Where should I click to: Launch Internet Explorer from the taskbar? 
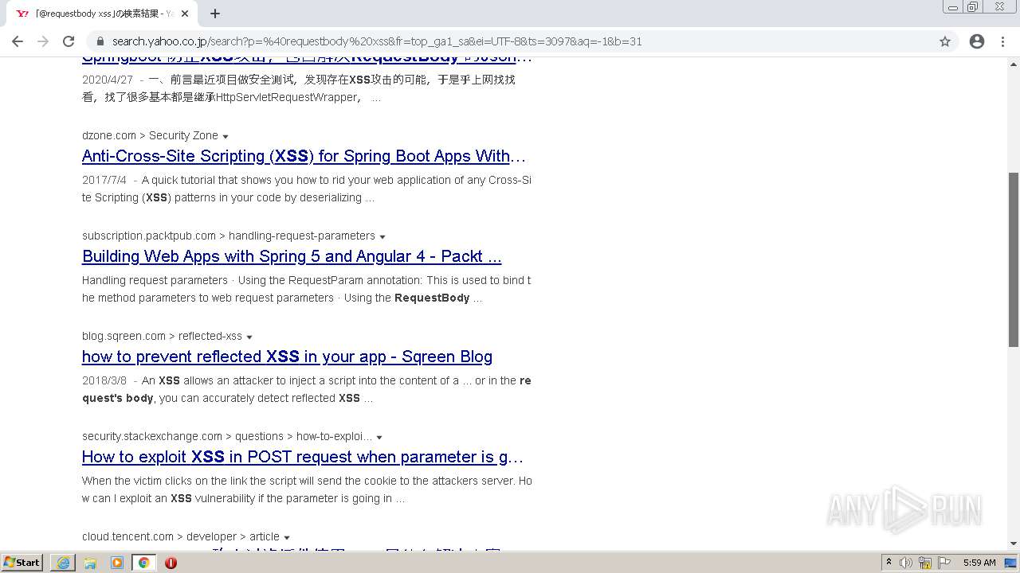coord(63,563)
